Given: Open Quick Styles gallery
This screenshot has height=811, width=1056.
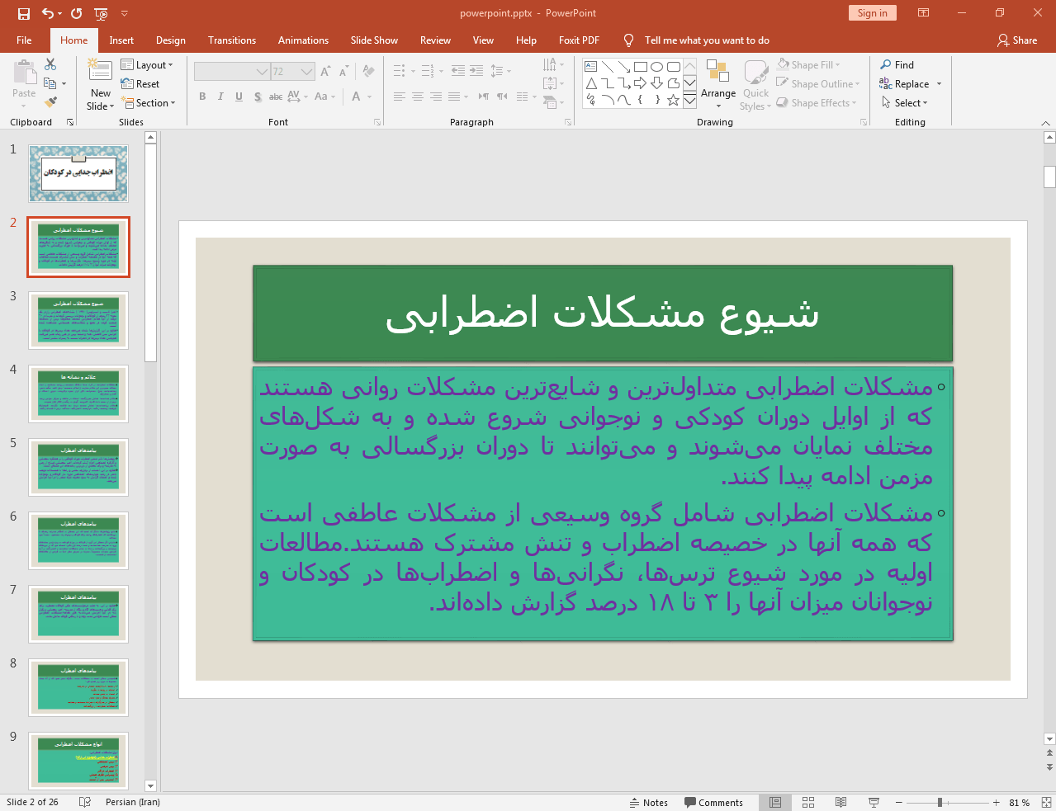Looking at the screenshot, I should click(755, 84).
